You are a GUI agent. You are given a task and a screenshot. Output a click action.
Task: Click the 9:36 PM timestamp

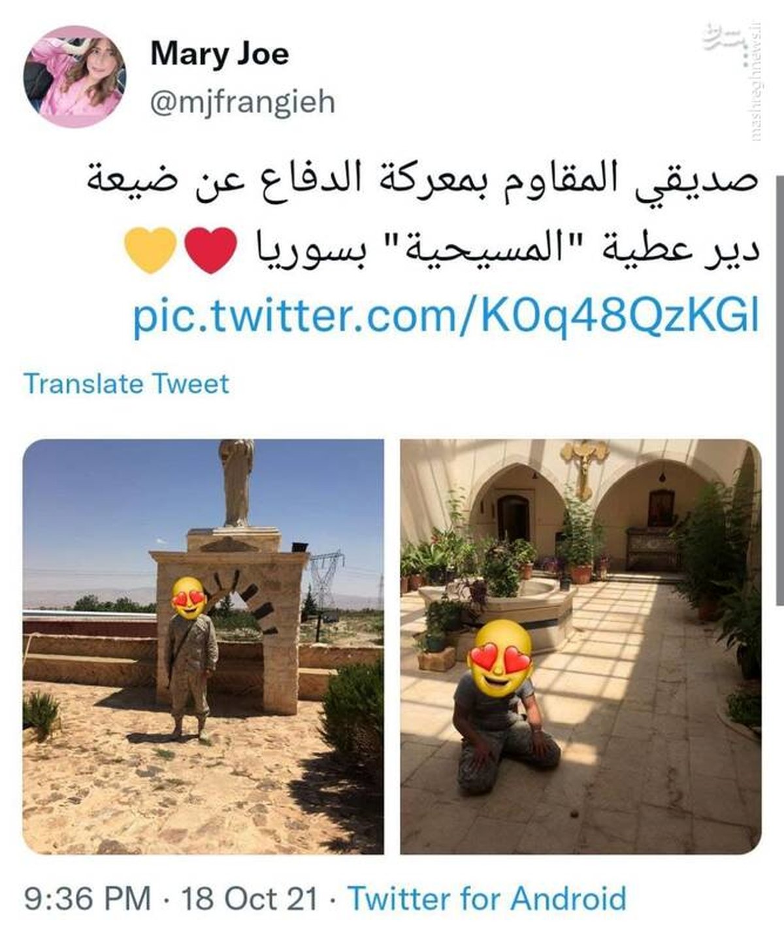click(88, 898)
